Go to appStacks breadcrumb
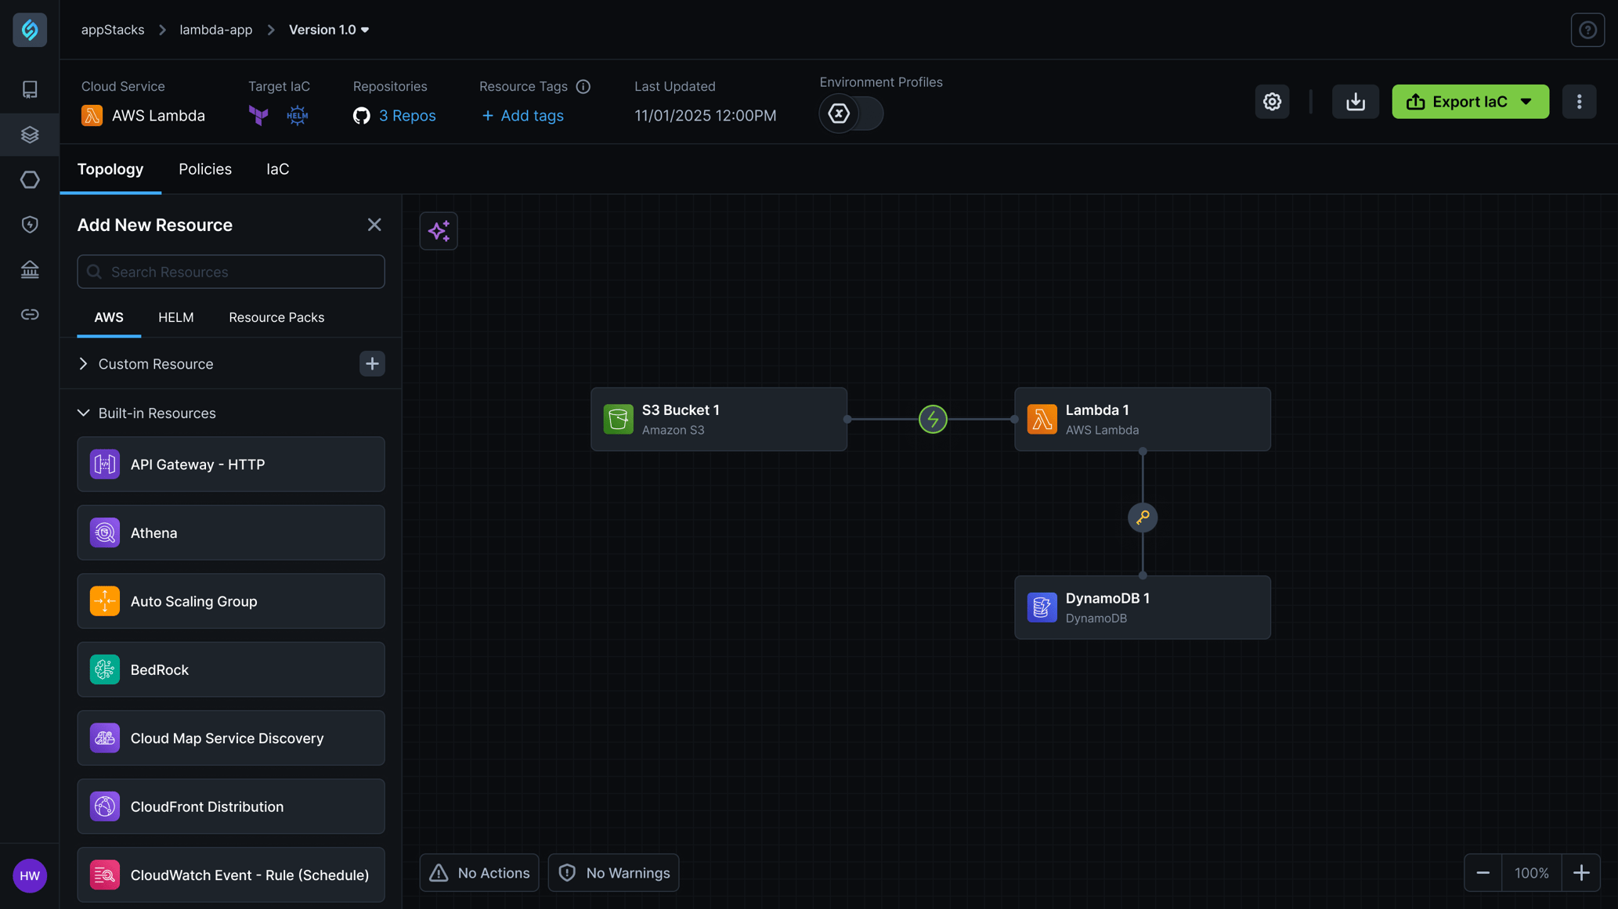The image size is (1618, 909). click(x=113, y=30)
